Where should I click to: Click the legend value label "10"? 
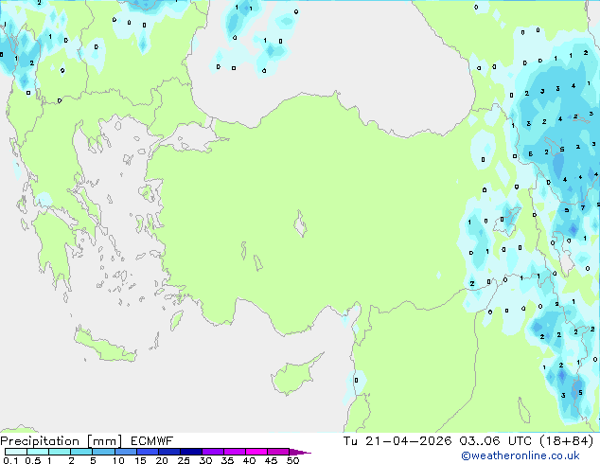coord(118,460)
